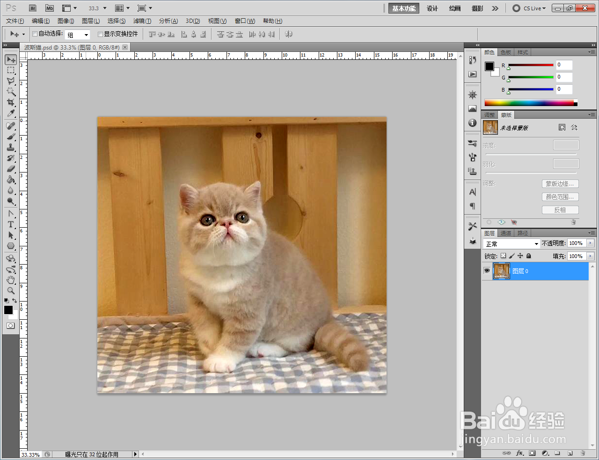Switch to the 调整 tab

[x=489, y=115]
